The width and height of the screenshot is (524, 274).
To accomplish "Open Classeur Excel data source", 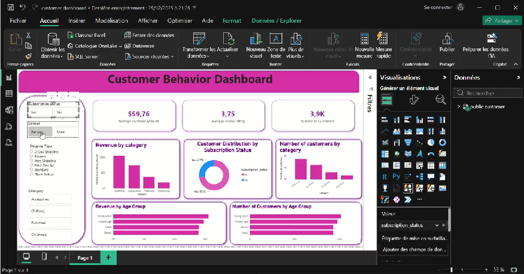I will [x=87, y=35].
